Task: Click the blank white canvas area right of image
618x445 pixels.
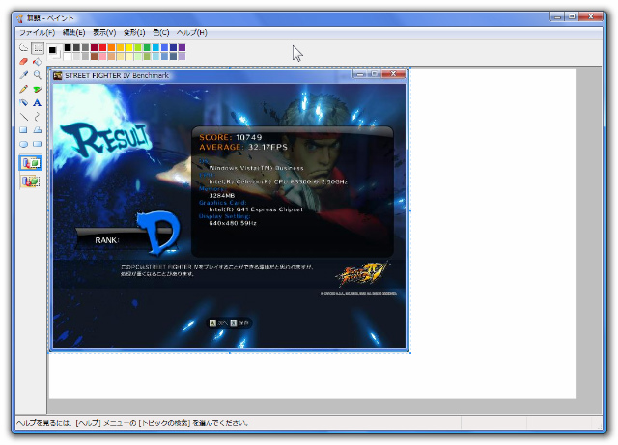Action: (492, 233)
